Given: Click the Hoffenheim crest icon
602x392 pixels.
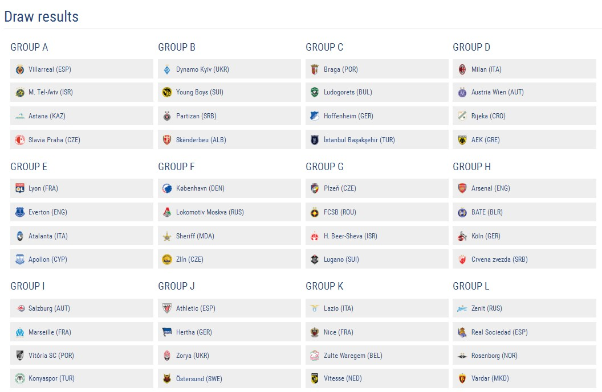Looking at the screenshot, I should coord(315,115).
